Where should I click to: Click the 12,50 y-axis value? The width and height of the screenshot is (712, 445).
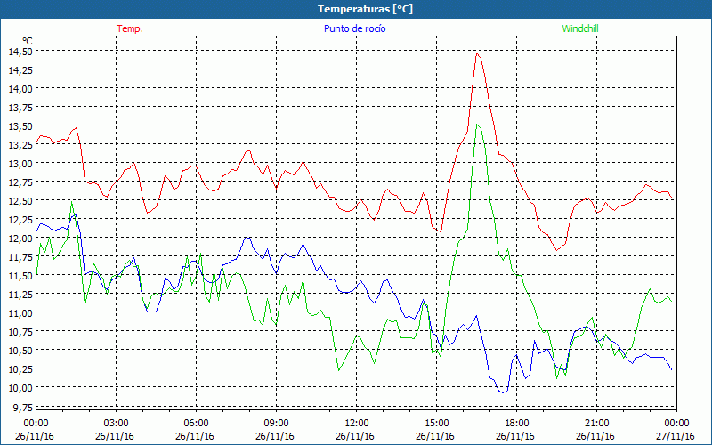(x=20, y=201)
